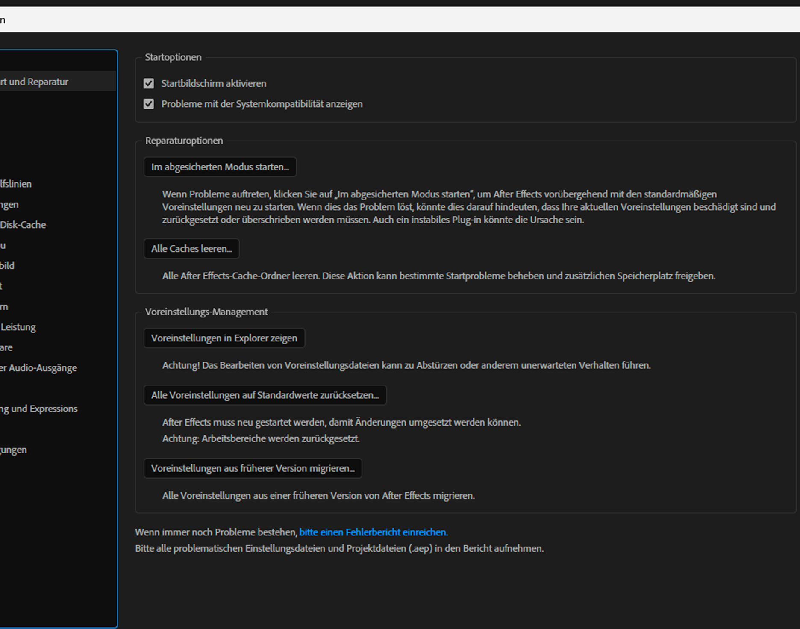This screenshot has width=800, height=629.
Task: Select Start und Reparatur in sidebar
Action: click(34, 82)
